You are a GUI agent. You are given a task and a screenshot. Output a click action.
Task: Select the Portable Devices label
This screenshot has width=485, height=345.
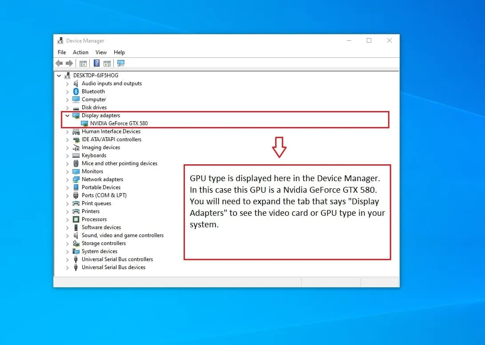101,187
